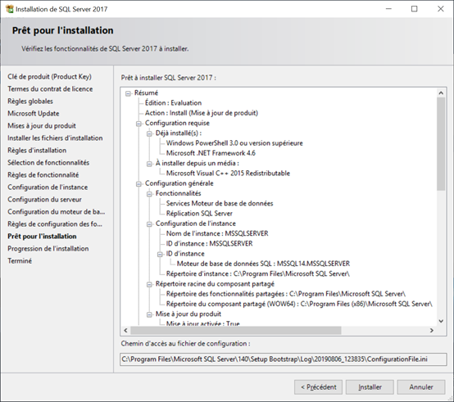The width and height of the screenshot is (454, 402).
Task: Collapse the Fonctionnalités tree node
Action: [149, 194]
